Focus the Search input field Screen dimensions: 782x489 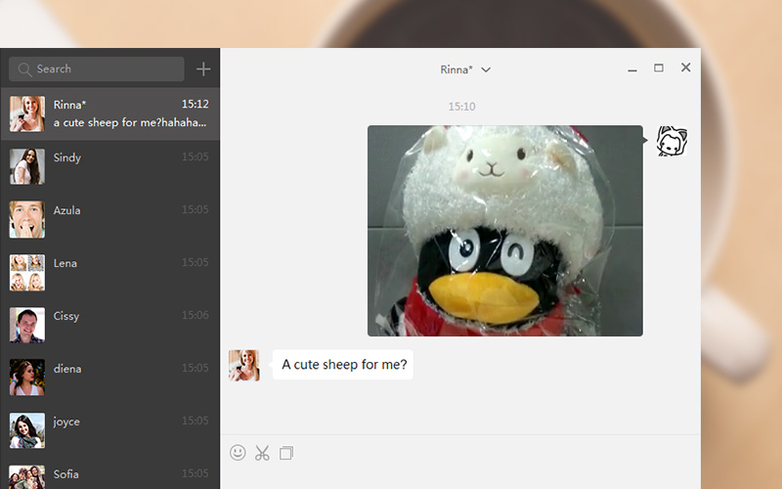coord(96,68)
